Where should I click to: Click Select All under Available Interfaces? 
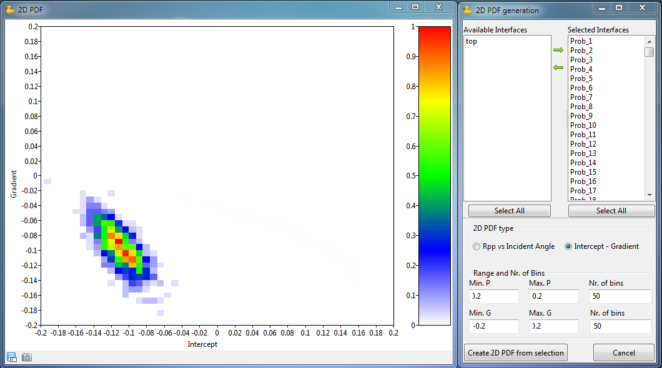coord(510,211)
